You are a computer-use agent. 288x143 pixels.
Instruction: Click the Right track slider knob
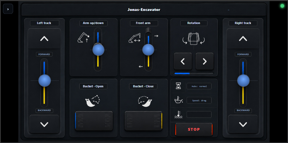[x=243, y=81]
